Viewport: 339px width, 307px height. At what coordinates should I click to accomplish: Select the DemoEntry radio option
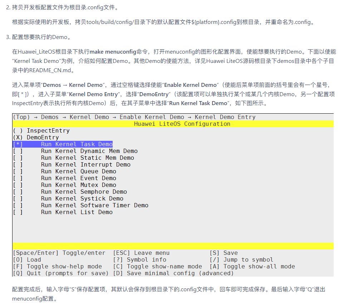click(18, 137)
